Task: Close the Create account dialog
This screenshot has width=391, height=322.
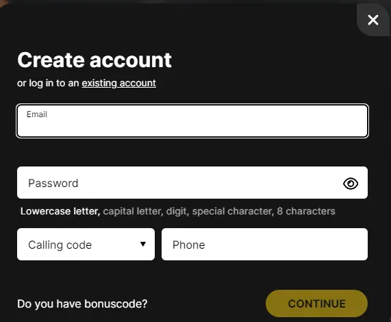Action: pos(373,20)
